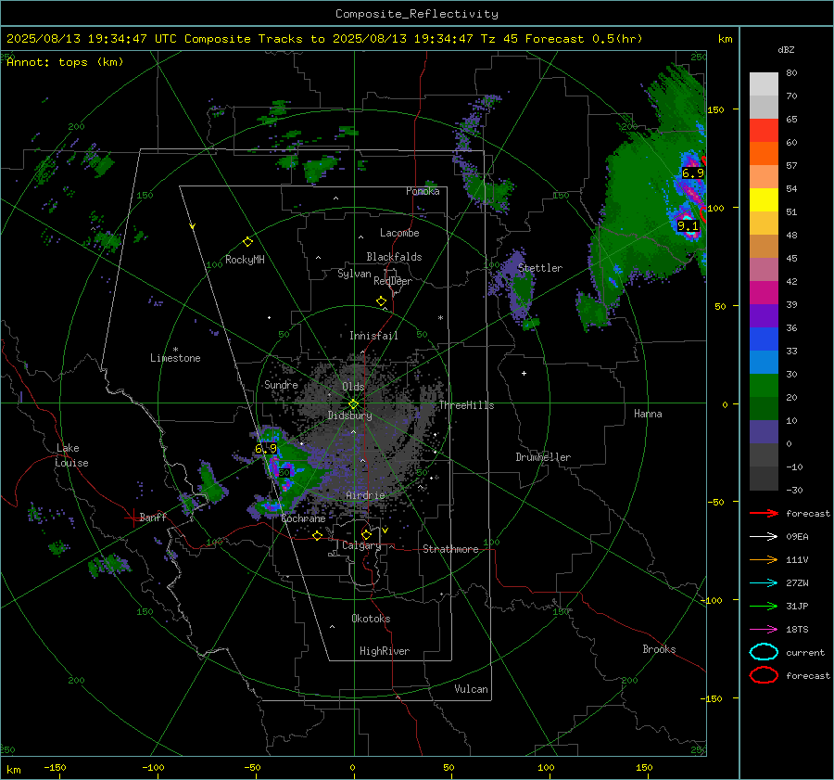Click the green 31JP arrow legend icon

764,606
